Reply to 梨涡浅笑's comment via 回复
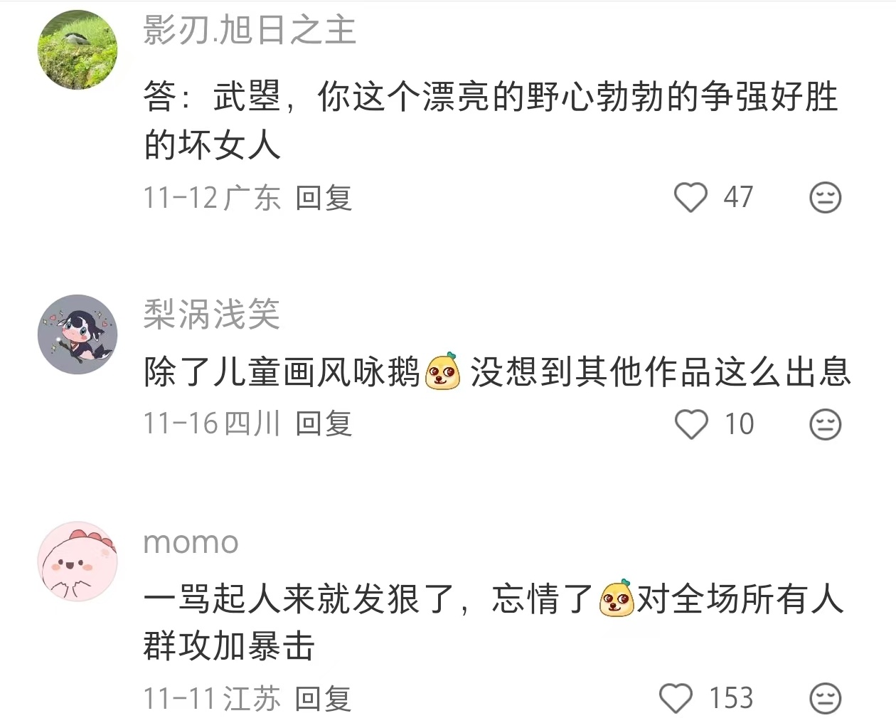Screen dimensions: 896x728 (324, 424)
